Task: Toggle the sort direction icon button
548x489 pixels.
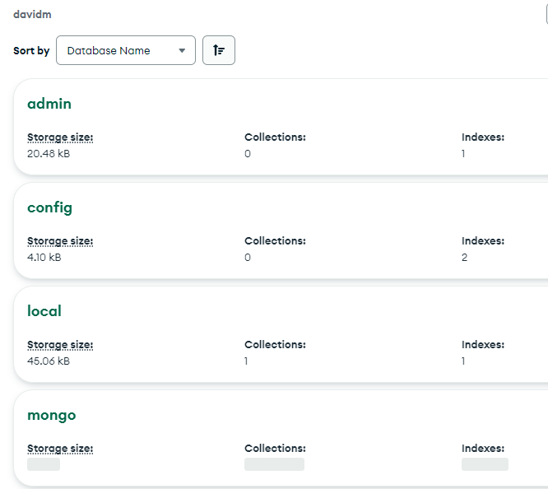Action: tap(219, 50)
